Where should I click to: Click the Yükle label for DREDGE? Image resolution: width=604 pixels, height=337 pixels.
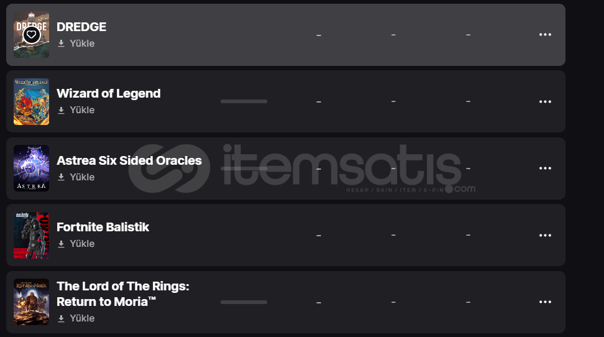point(82,44)
